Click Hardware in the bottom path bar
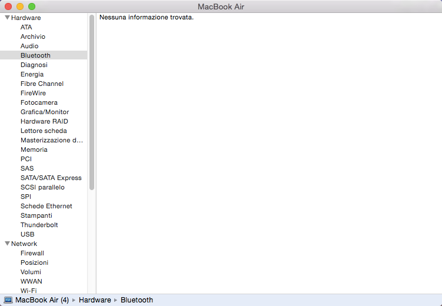 pyautogui.click(x=95, y=300)
